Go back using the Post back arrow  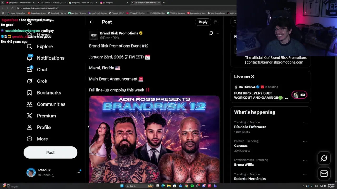[91, 22]
